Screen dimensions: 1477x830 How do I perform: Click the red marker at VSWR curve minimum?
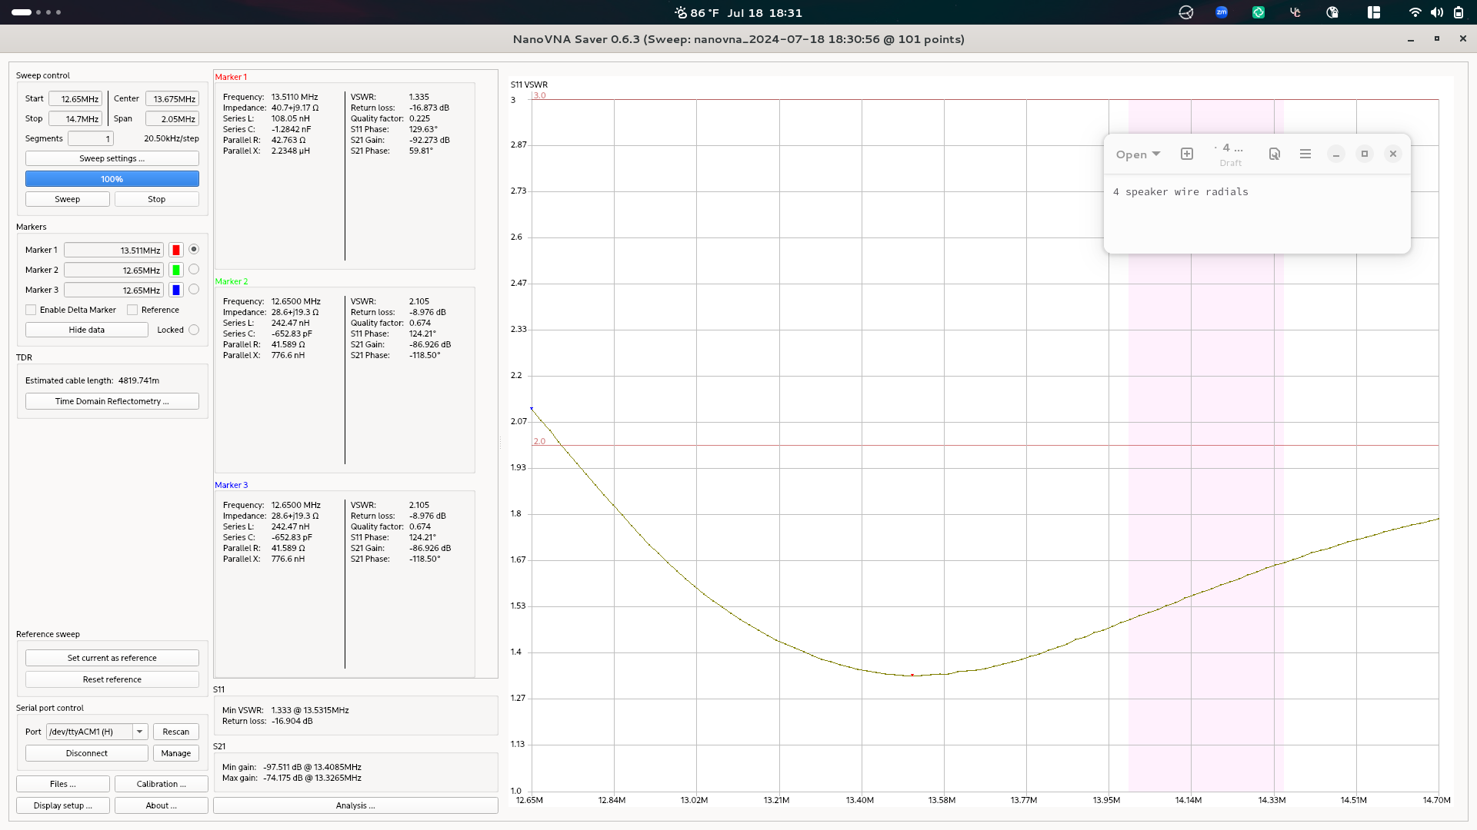click(912, 675)
